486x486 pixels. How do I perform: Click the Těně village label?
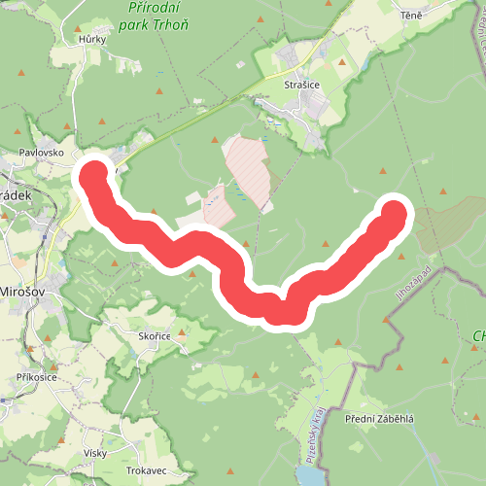coord(411,16)
